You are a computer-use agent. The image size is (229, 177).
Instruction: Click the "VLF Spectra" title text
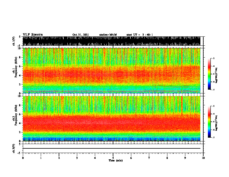pos(33,34)
